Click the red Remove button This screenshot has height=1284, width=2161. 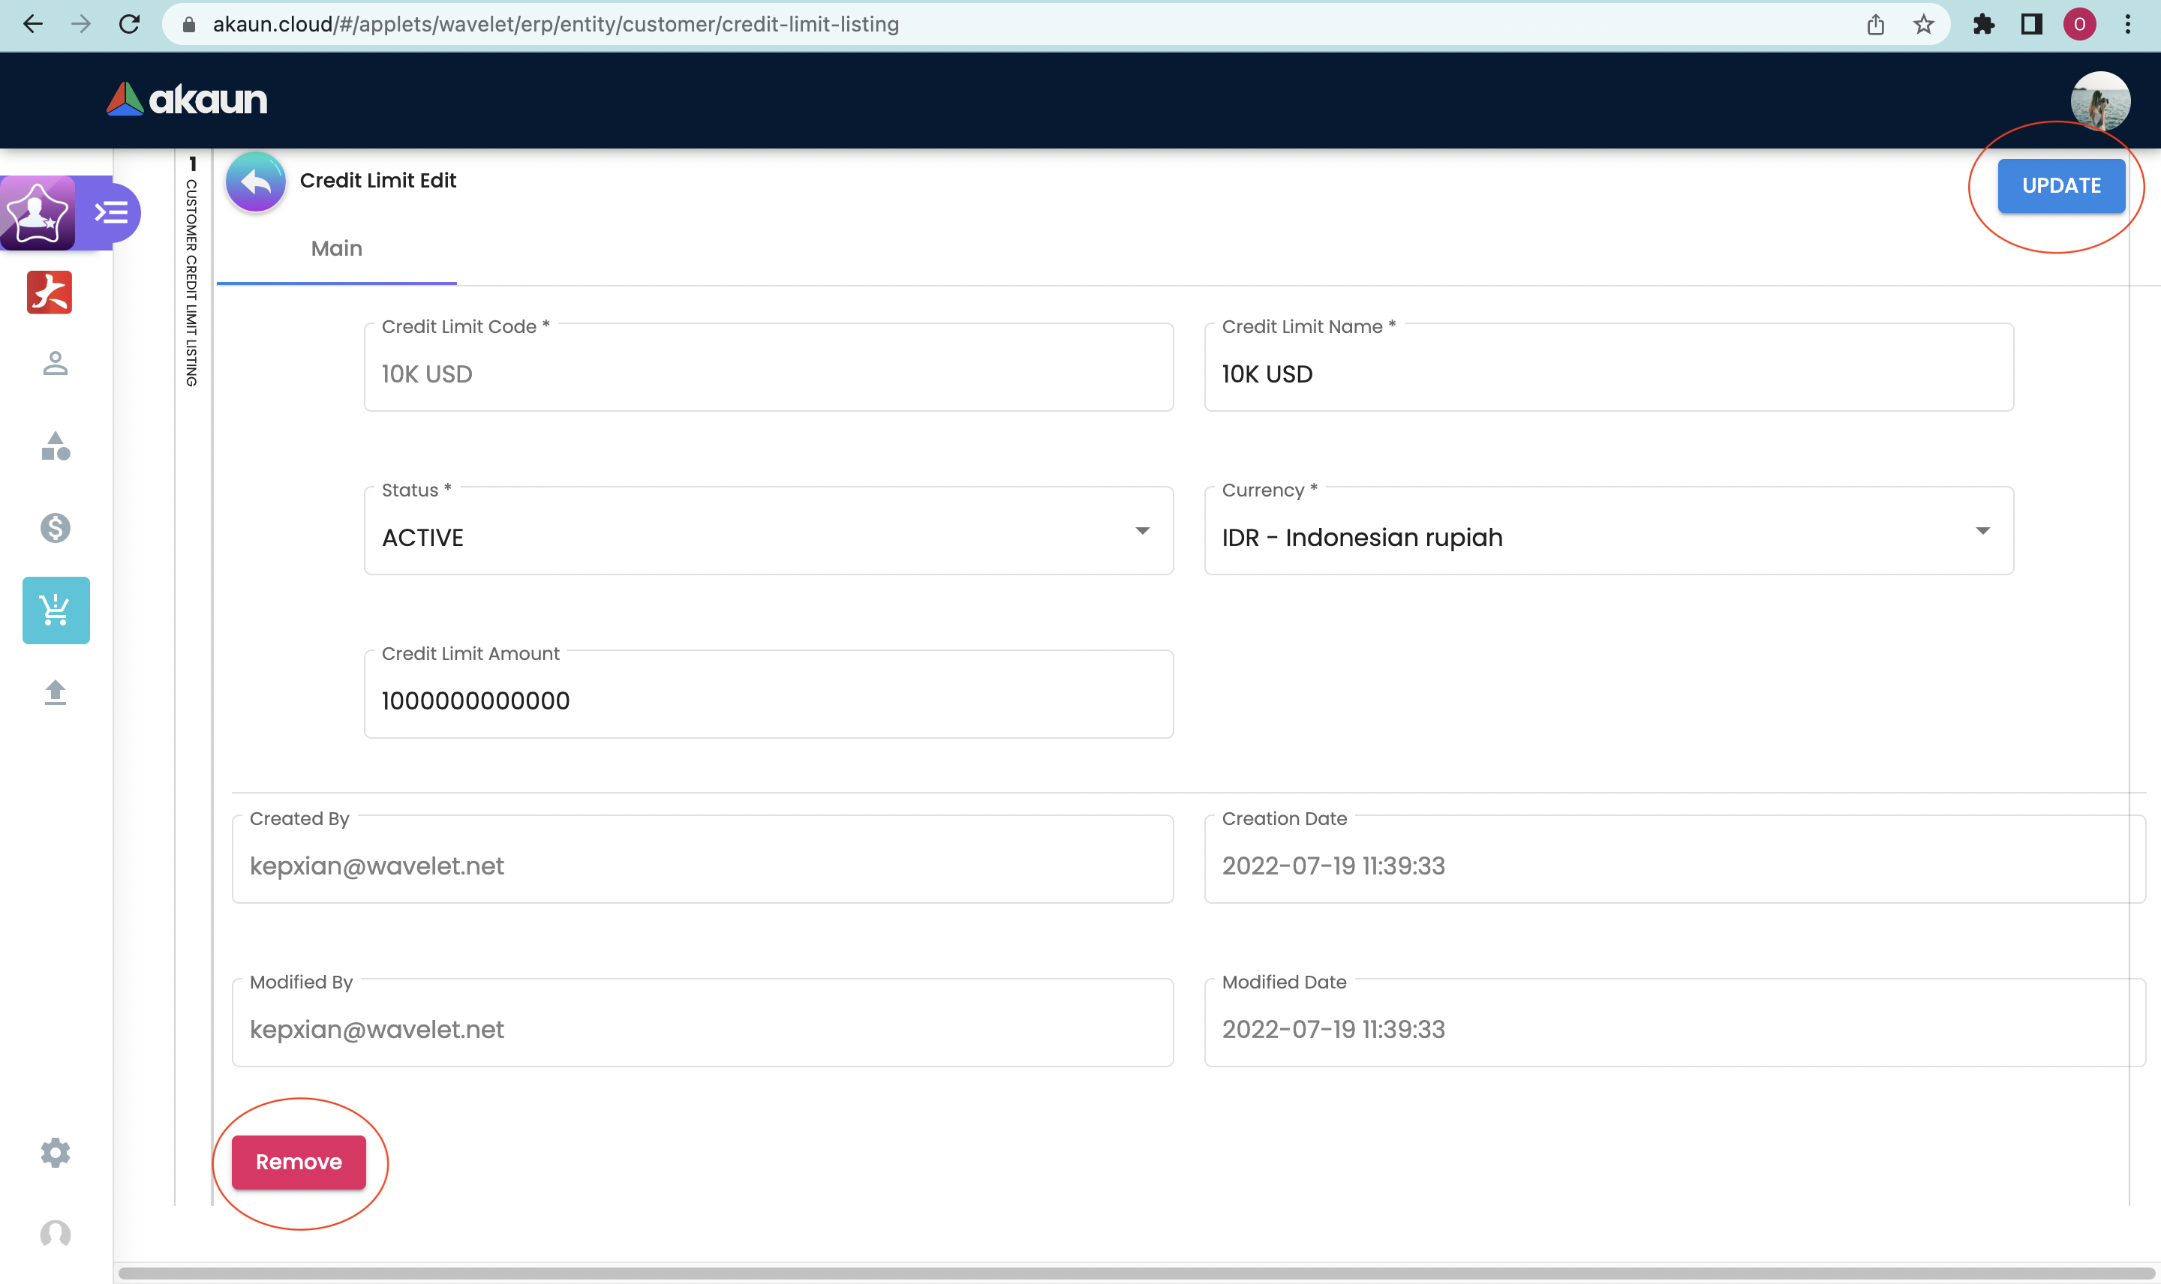(x=299, y=1161)
